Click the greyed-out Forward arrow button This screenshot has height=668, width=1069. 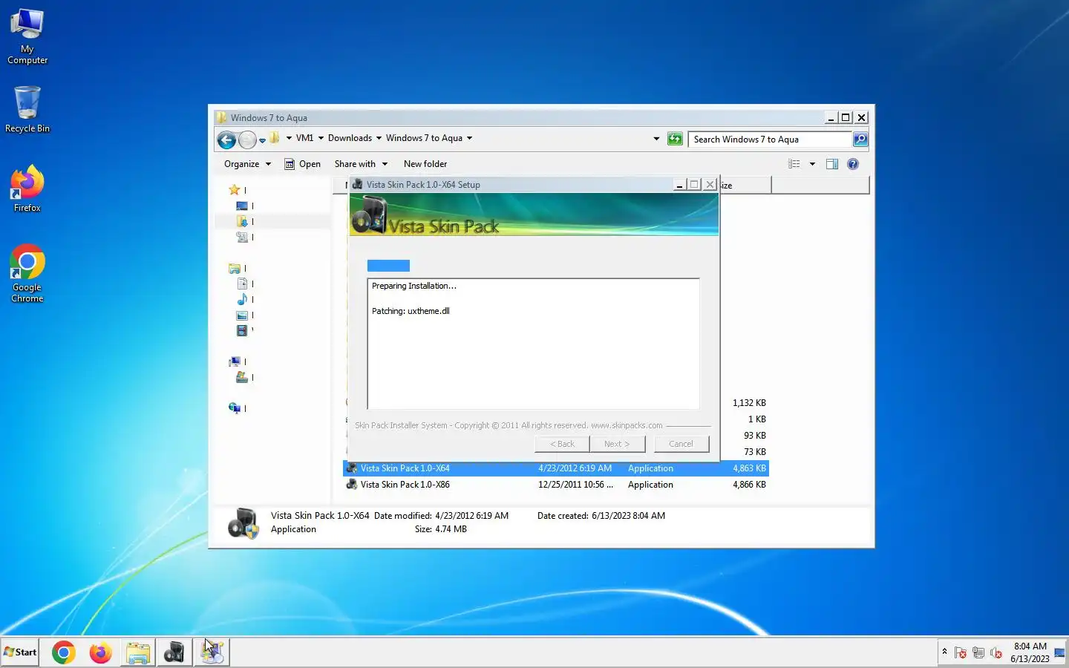pos(247,139)
